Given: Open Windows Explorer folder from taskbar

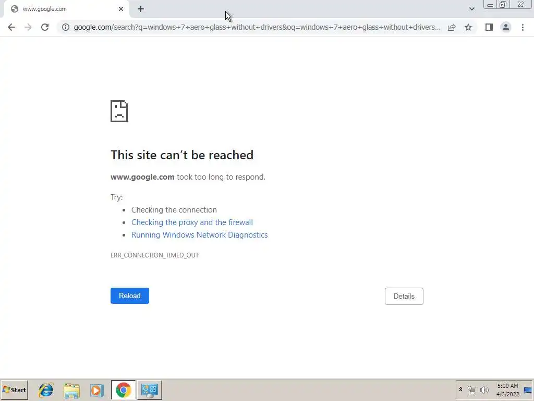Looking at the screenshot, I should (x=71, y=390).
